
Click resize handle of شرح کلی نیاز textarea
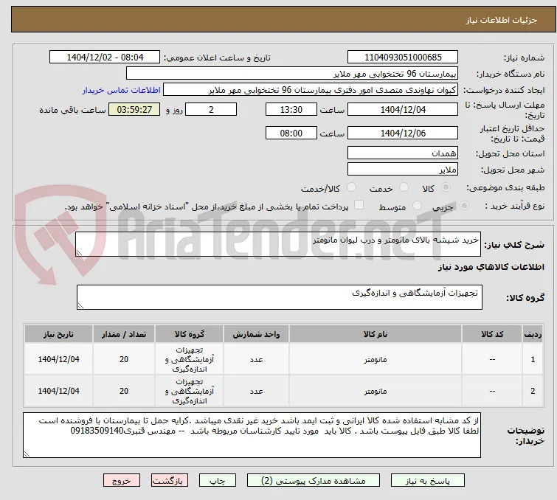(x=79, y=253)
